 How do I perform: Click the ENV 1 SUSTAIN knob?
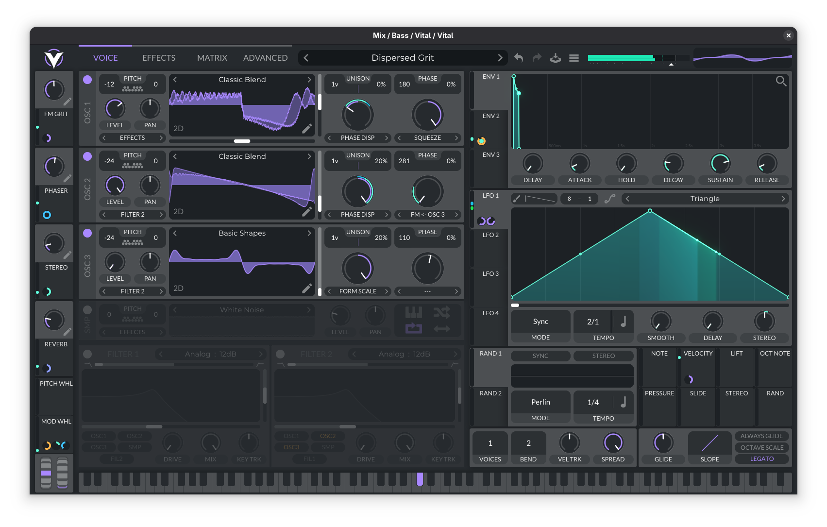720,164
